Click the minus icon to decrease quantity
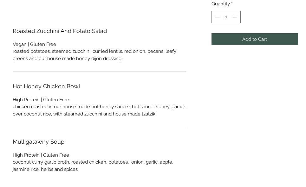Viewport: 306px width, 187px height. tap(217, 17)
